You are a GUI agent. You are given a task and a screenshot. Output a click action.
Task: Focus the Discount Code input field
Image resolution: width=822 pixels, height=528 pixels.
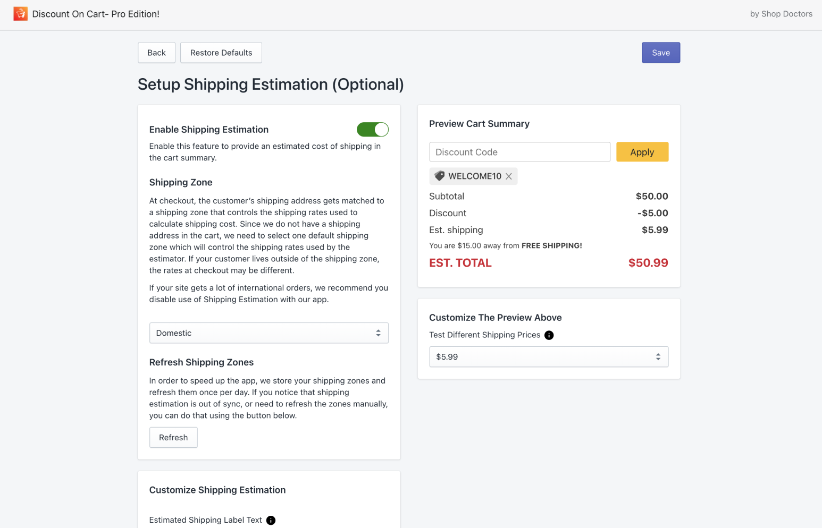519,152
